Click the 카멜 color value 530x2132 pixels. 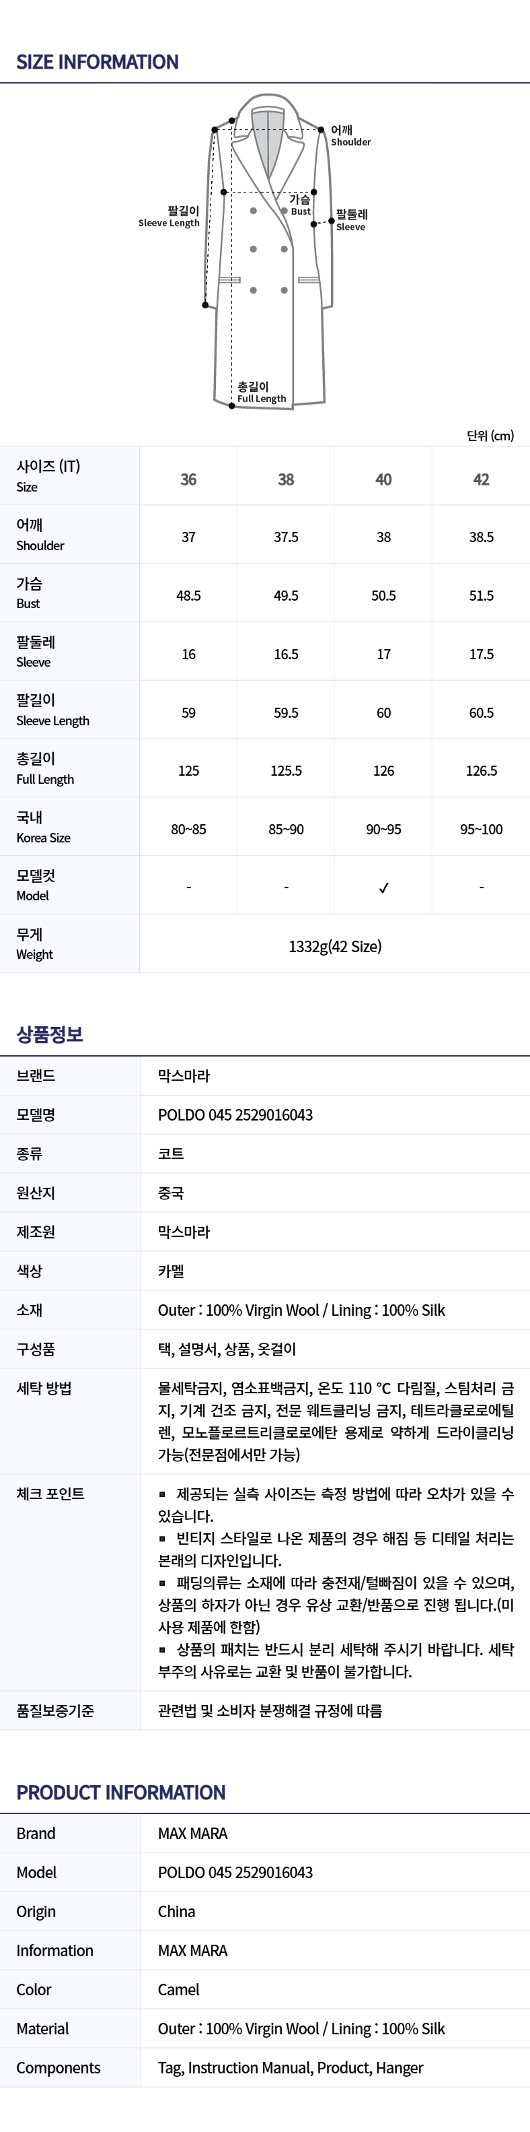coord(171,1271)
